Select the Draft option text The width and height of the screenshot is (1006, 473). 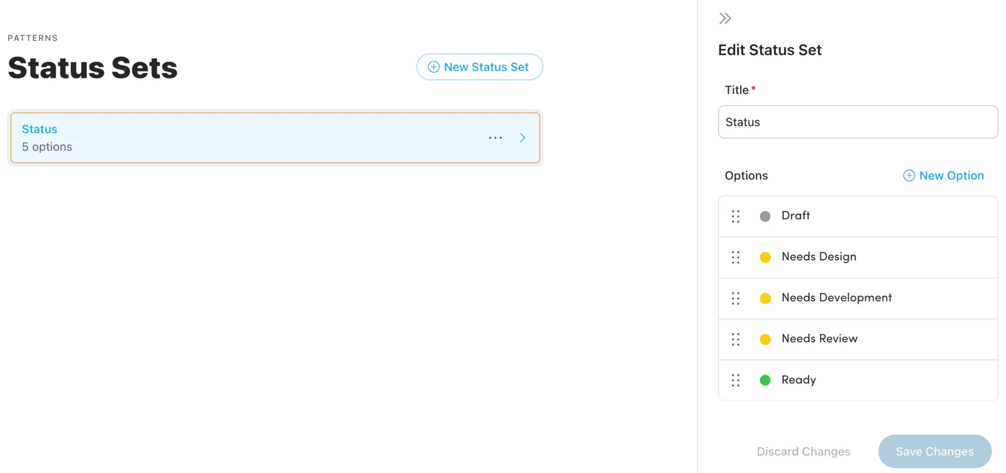tap(795, 215)
